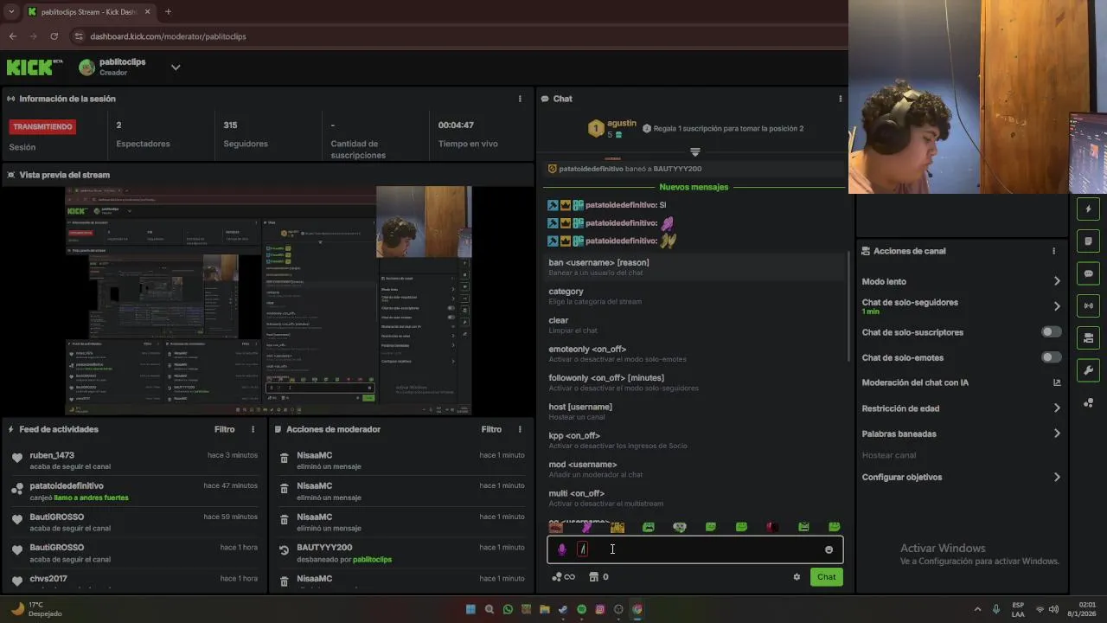1107x623 pixels.
Task: Click agustin top gifter entry
Action: pos(611,128)
